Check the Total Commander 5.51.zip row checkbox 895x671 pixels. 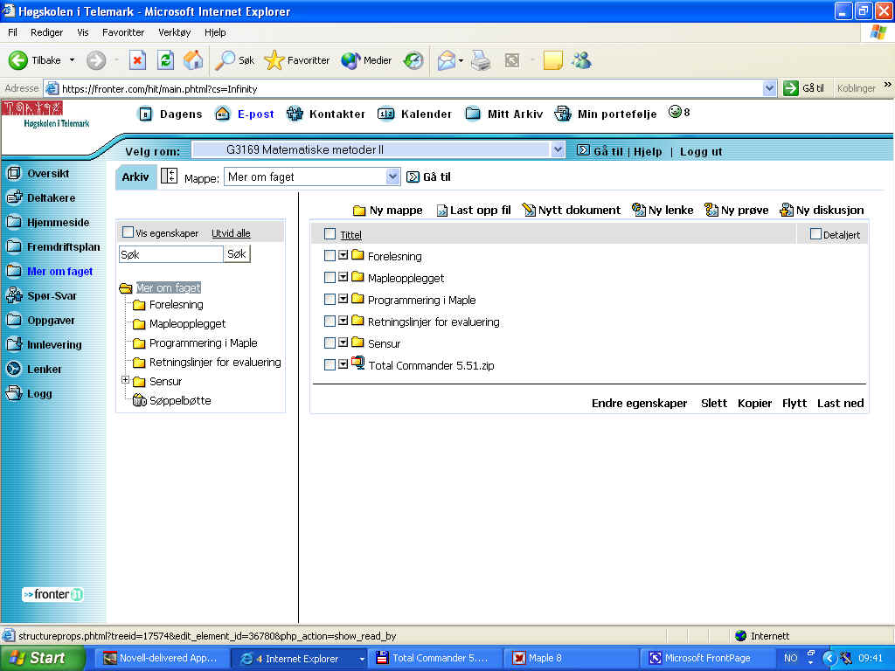(x=330, y=364)
